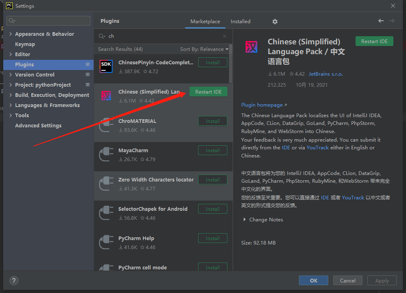
Task: Expand Appearance & Behavior settings
Action: click(x=11, y=34)
